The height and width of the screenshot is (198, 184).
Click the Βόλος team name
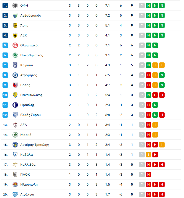tap(25, 85)
